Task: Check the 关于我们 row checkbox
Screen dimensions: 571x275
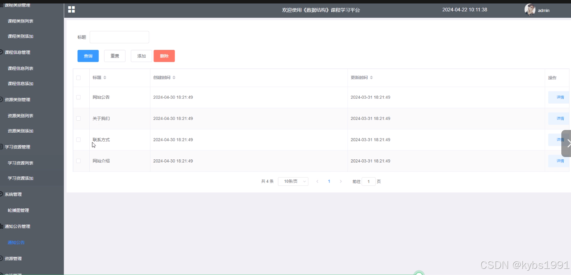Action: click(x=78, y=118)
